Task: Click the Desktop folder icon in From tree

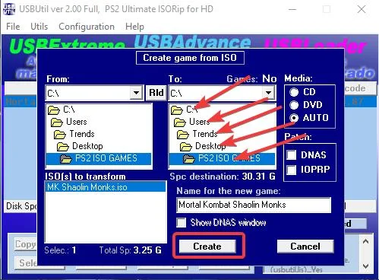Action: point(63,147)
